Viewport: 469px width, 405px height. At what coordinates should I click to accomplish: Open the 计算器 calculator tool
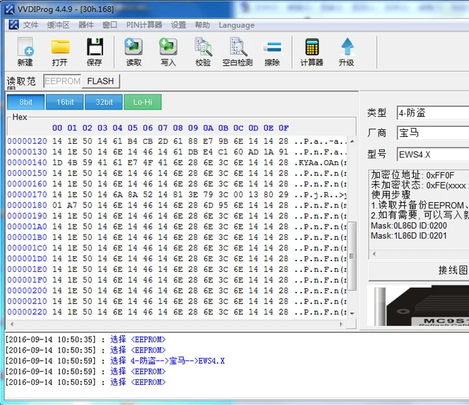point(311,51)
